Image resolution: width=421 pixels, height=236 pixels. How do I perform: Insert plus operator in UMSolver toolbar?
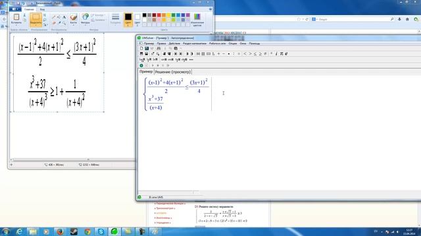point(218,54)
